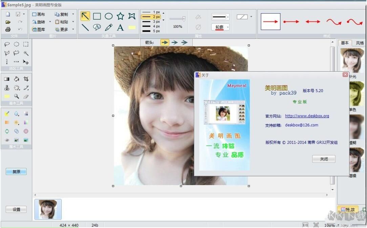
Task: Switch to the 风格 tab
Action: click(360, 43)
